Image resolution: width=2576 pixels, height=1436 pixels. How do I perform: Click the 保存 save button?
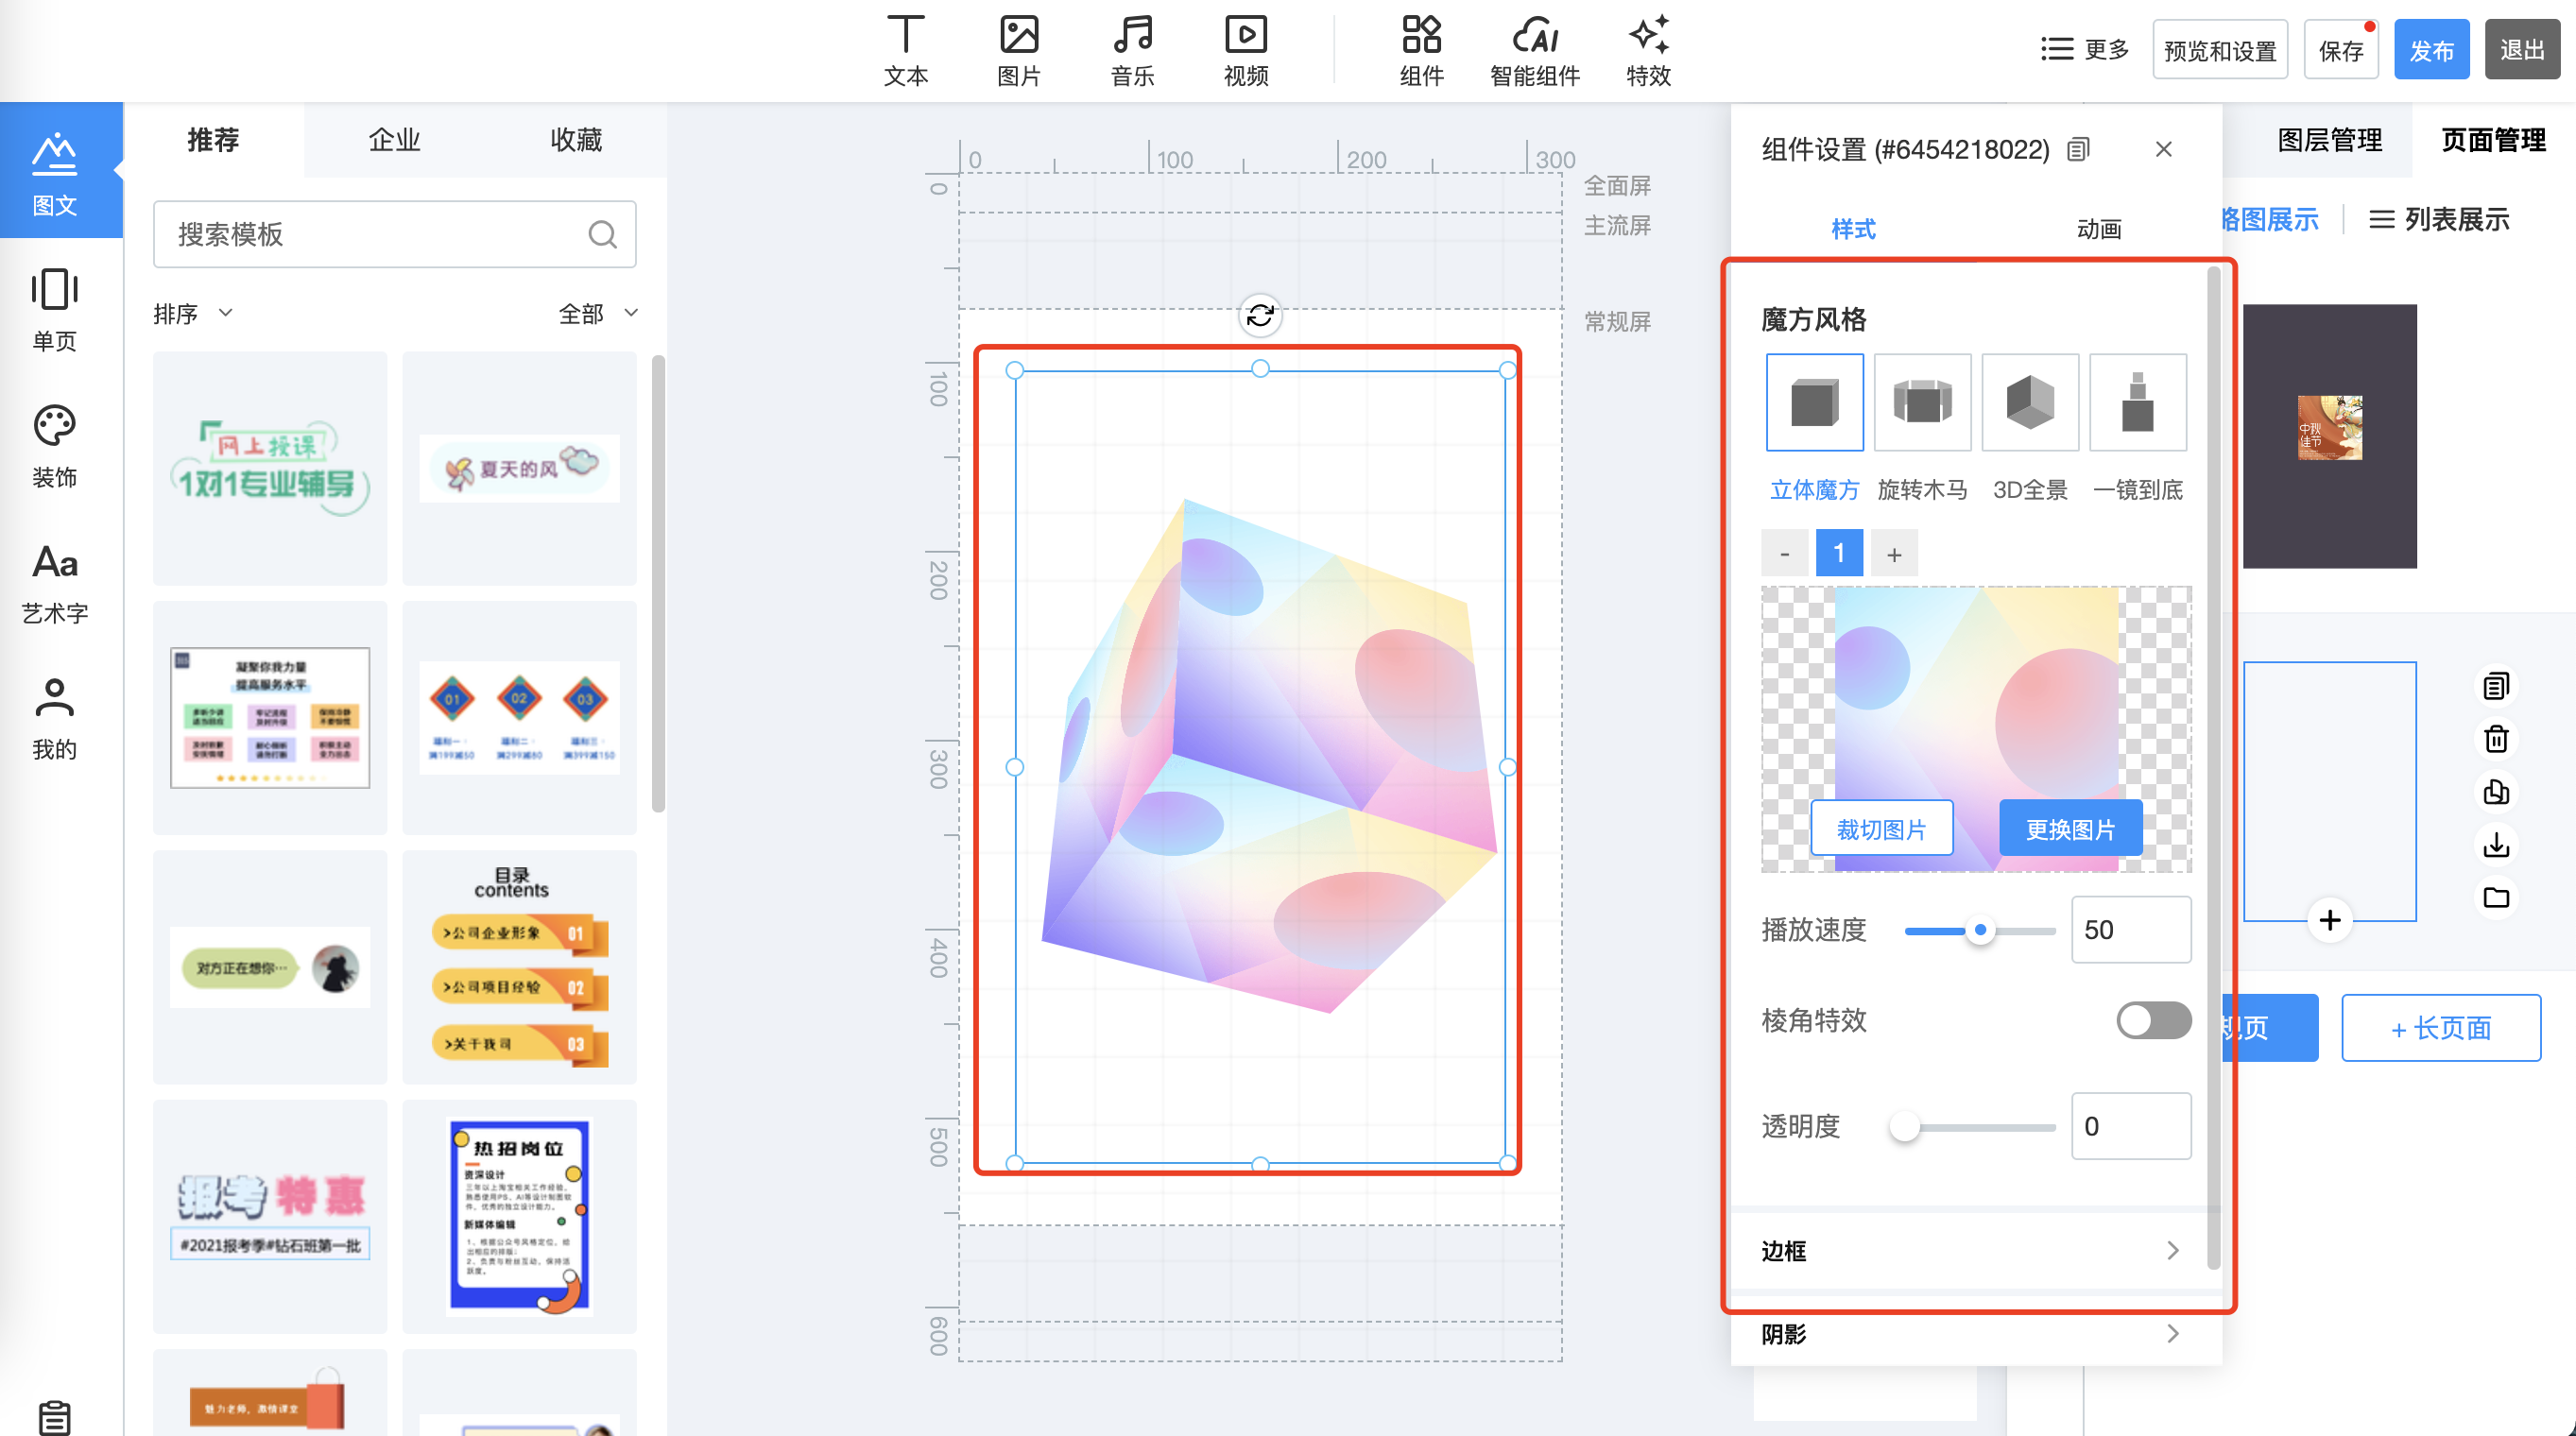click(x=2341, y=50)
